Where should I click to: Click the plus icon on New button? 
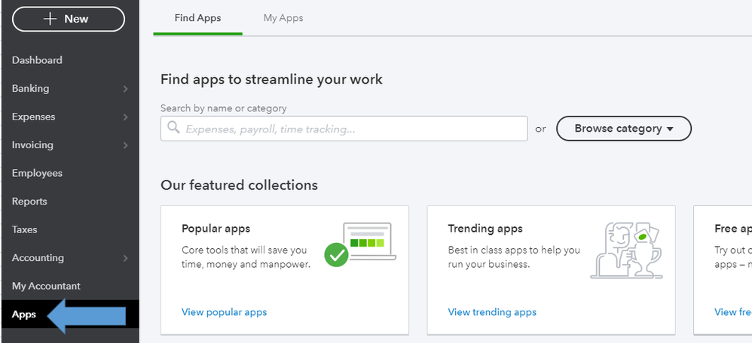[51, 19]
